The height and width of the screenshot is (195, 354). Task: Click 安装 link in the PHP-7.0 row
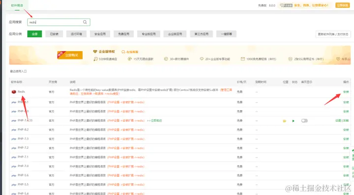pyautogui.click(x=346, y=167)
